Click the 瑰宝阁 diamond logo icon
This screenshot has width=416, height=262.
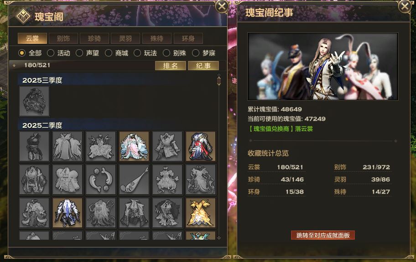click(23, 16)
